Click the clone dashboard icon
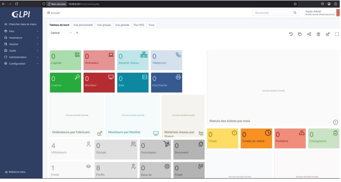 point(300,34)
